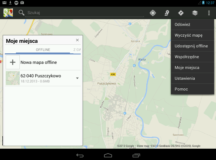Switch to the OFFLINE tab

(43, 50)
